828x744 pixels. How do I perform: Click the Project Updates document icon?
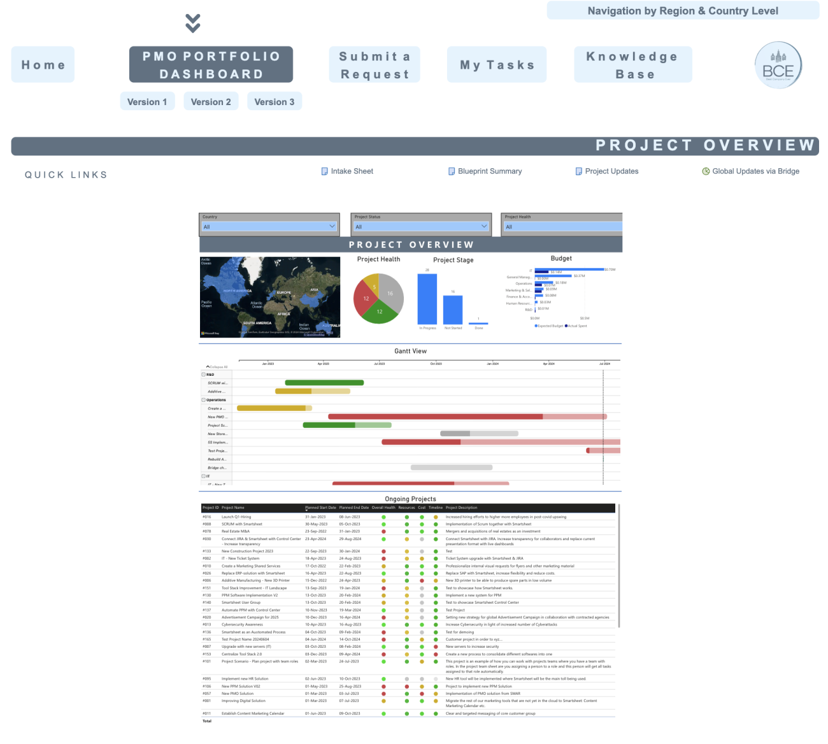click(x=578, y=171)
